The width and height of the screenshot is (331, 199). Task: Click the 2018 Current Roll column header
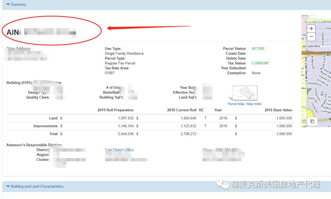(181, 110)
